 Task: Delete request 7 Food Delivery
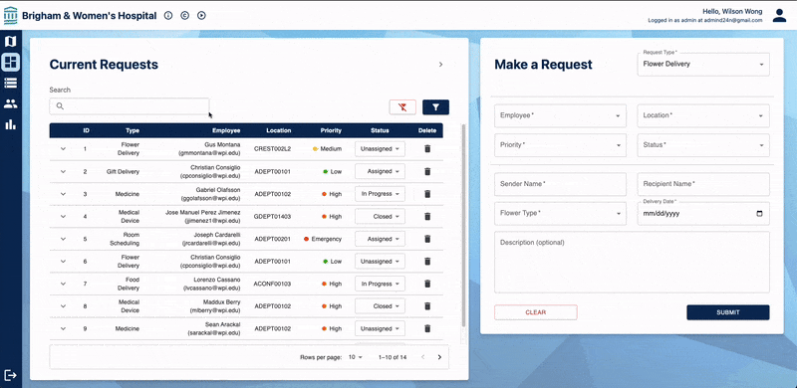427,284
